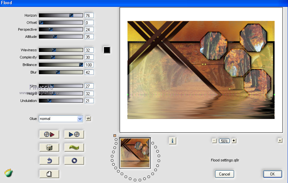Adjust the Altitude slider
The image size is (288, 183).
pos(61,37)
